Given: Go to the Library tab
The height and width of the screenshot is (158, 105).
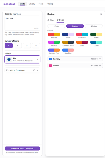Looking at the screenshot, I should 32,4.
